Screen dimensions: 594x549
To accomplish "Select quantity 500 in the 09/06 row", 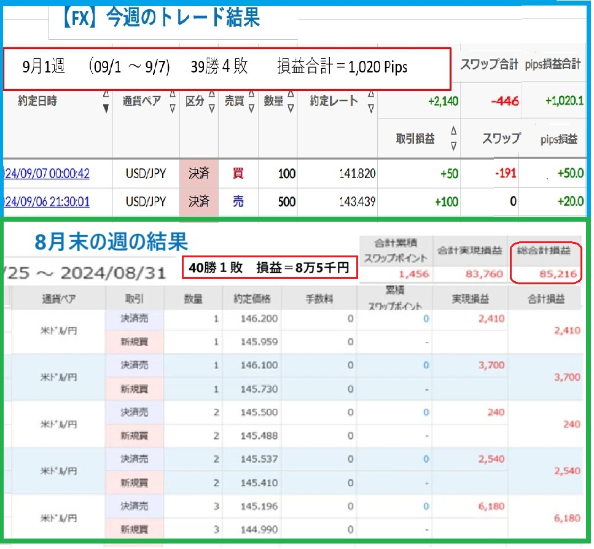I will [x=287, y=201].
